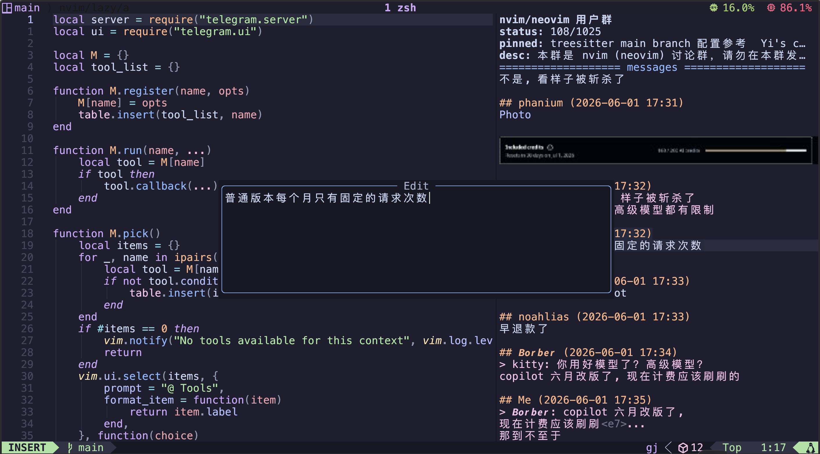820x454 pixels.
Task: Click the 'function M.register(name, opts)' line
Action: pyautogui.click(x=151, y=91)
